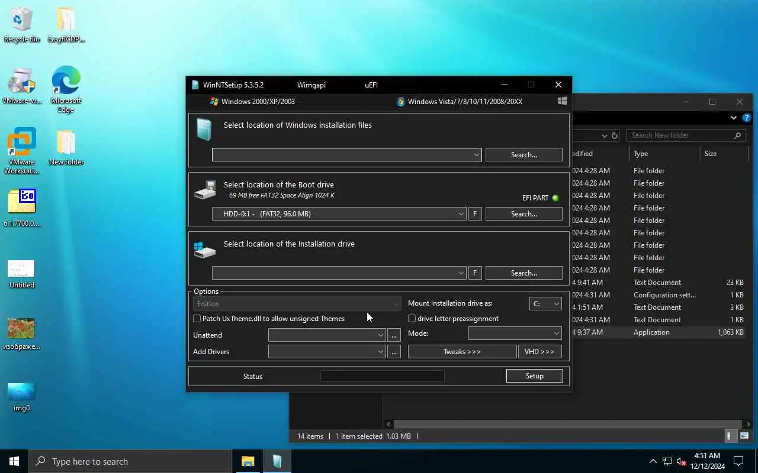Screen dimensions: 758x473
Task: Open Untitled file on desktop
Action: click(22, 274)
